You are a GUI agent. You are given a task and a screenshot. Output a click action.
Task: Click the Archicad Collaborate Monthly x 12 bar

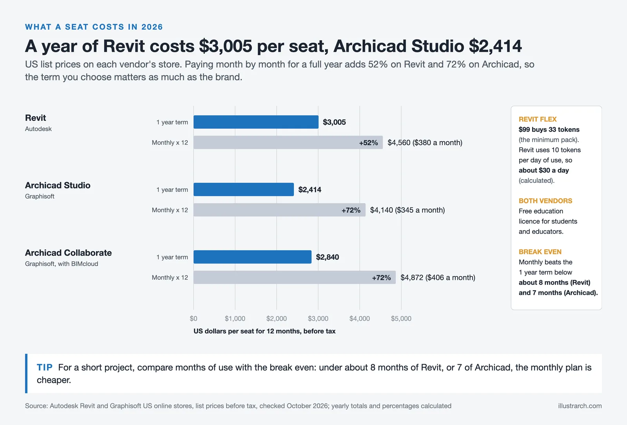(295, 277)
